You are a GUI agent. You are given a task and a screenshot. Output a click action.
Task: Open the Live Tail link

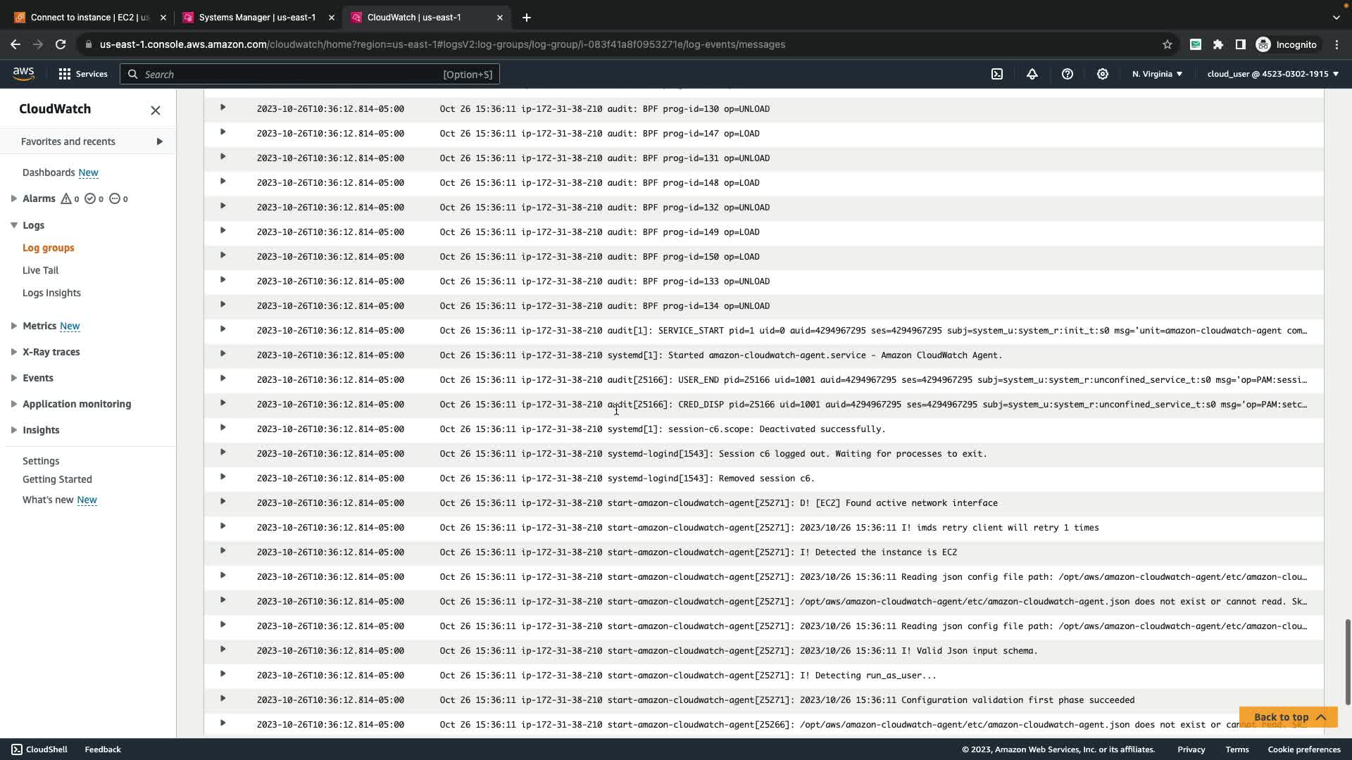coord(40,270)
